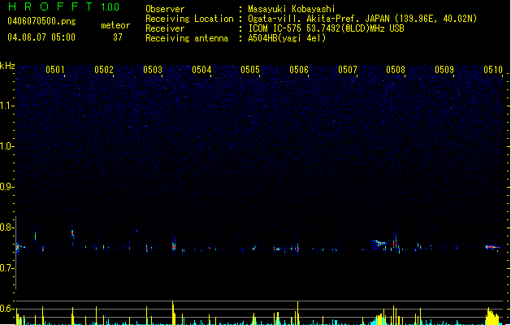Click the Observer name Masayuki Kobayashi
This screenshot has width=511, height=325.
point(292,9)
